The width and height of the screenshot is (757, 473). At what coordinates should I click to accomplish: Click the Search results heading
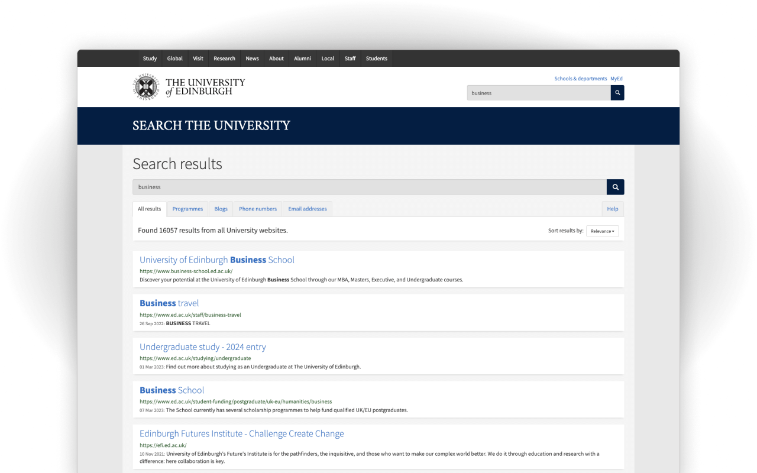click(177, 164)
